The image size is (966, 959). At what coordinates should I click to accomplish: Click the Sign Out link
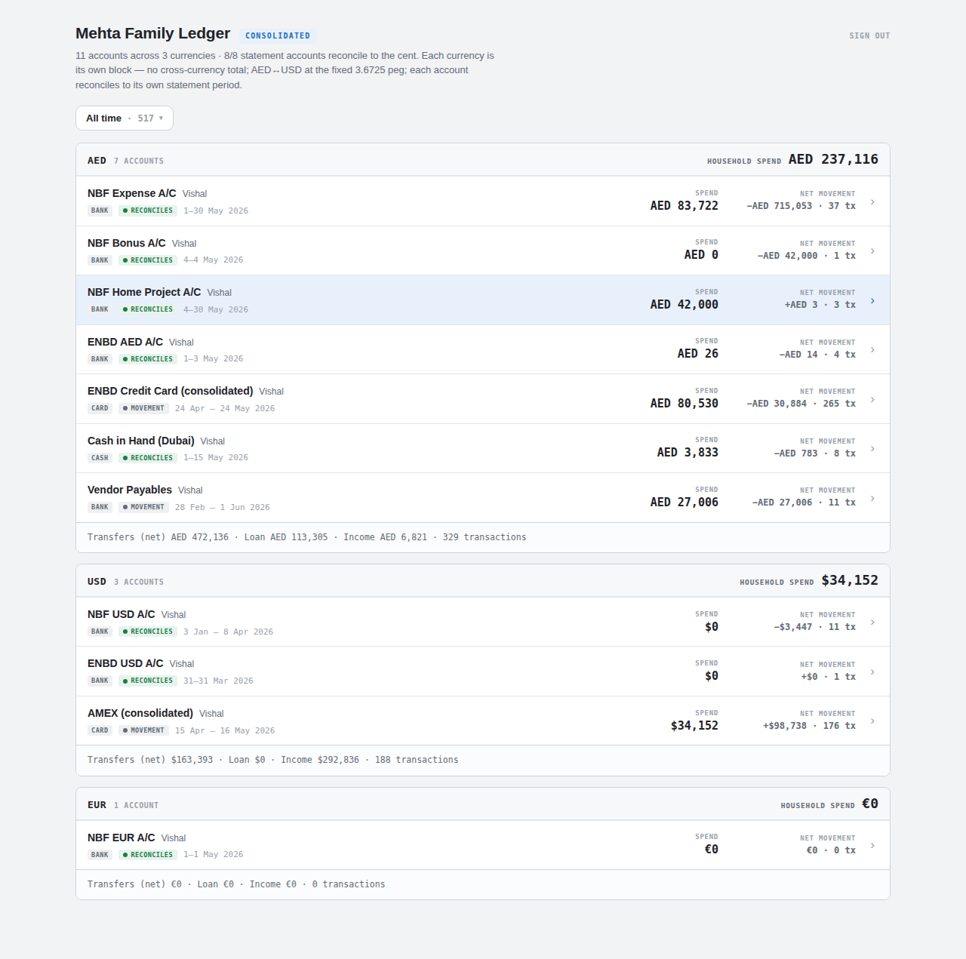click(x=869, y=35)
